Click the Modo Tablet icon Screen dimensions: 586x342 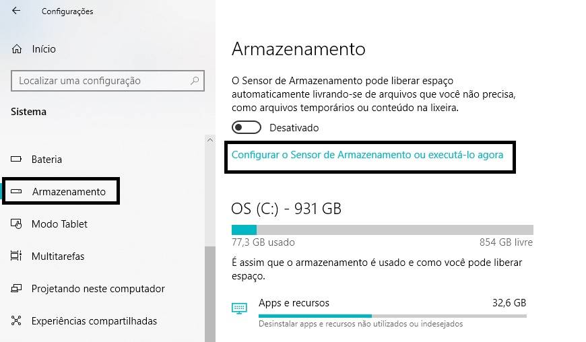coord(16,224)
